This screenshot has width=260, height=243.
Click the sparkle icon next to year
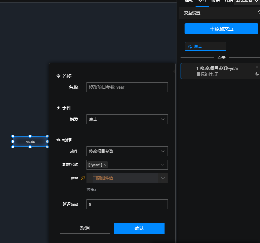(x=83, y=178)
